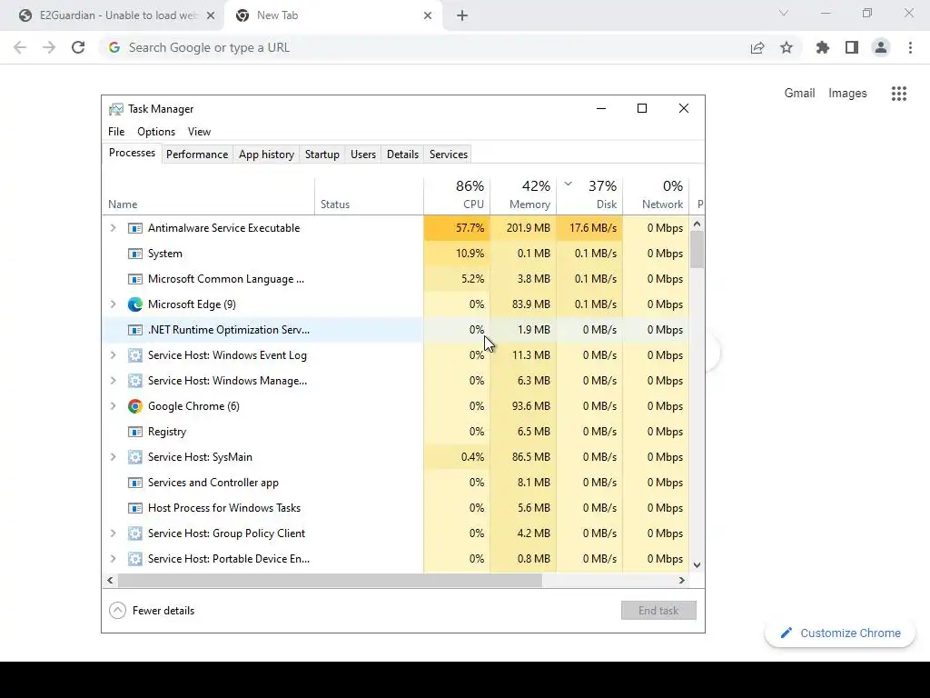The image size is (930, 698).
Task: Click the Status column header
Action: (x=369, y=195)
